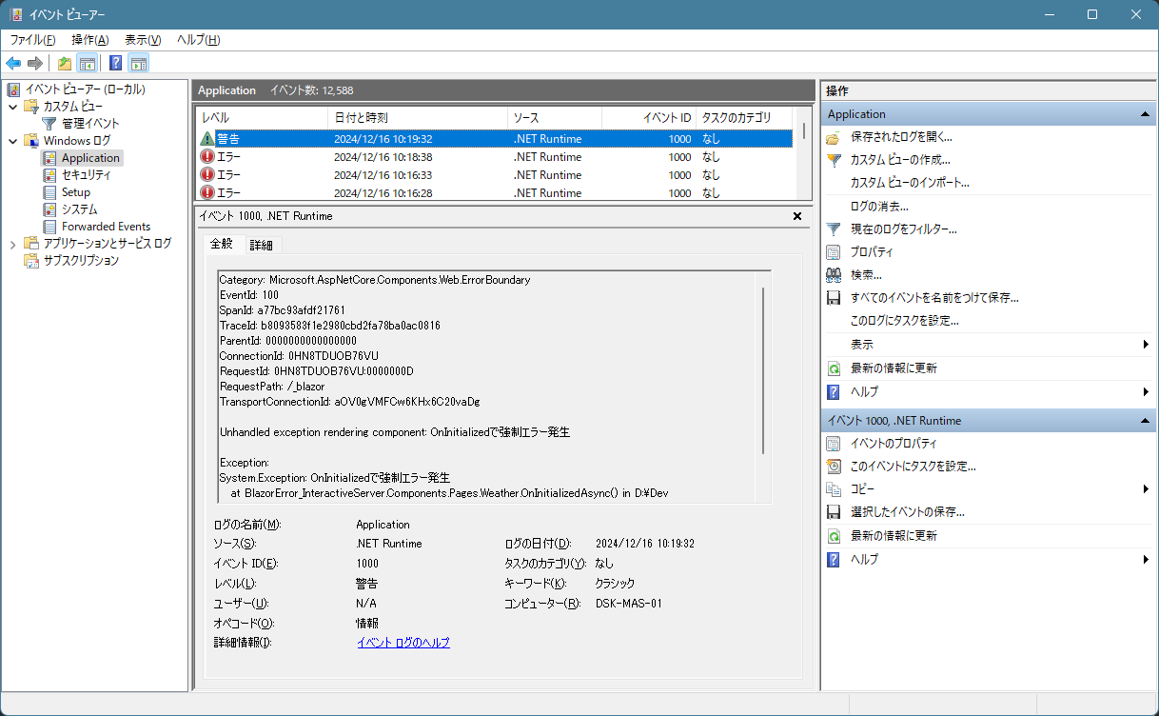Sort events by 日付と時刻 column header

[x=419, y=118]
